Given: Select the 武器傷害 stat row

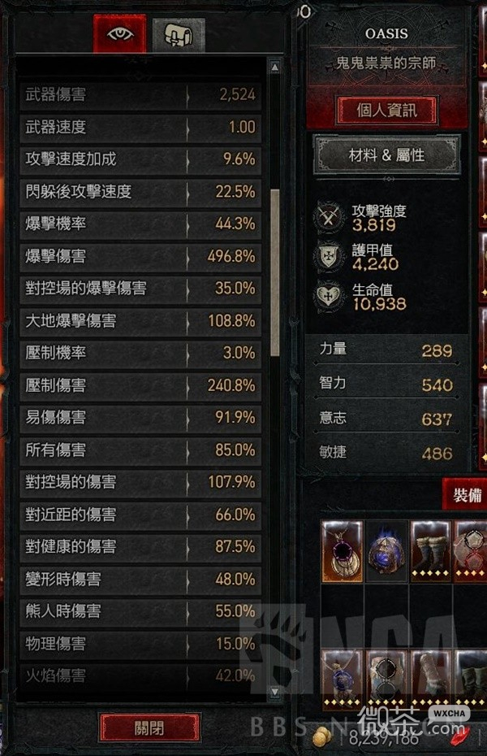Looking at the screenshot, I should click(140, 94).
